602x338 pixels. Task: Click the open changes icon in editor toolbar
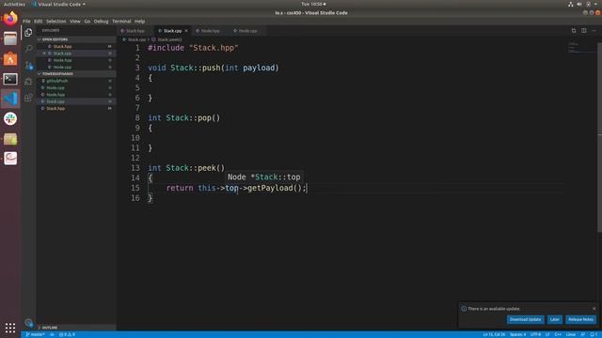click(x=574, y=31)
